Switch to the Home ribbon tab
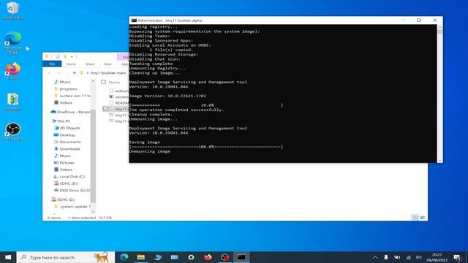Screen dimensions: 468x263 coord(71,64)
